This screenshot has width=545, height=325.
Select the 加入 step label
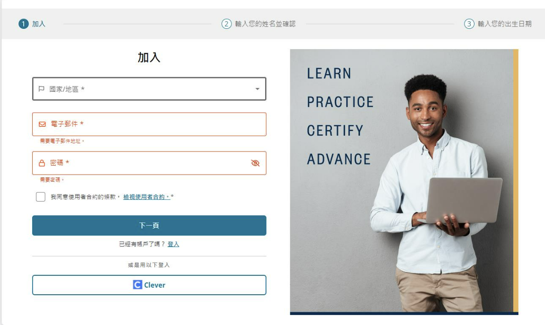pos(38,24)
